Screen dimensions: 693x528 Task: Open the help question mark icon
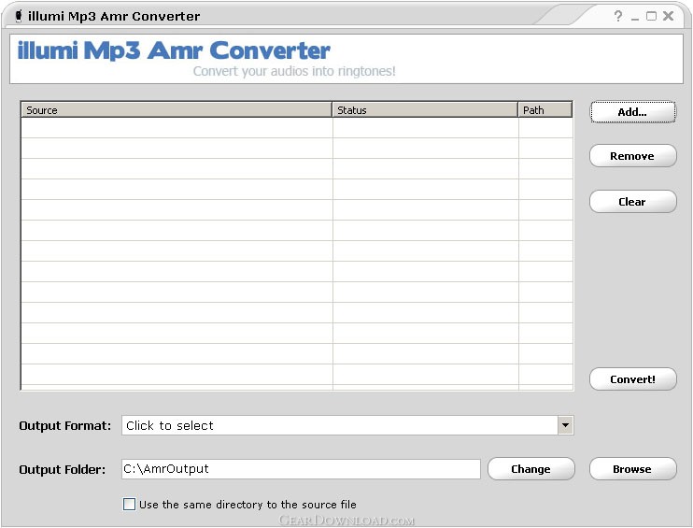618,17
